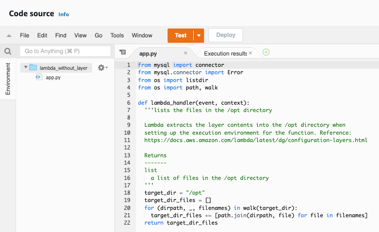Screen dimensions: 379x232
Task: Open the environment settings gear menu
Action: (x=103, y=68)
